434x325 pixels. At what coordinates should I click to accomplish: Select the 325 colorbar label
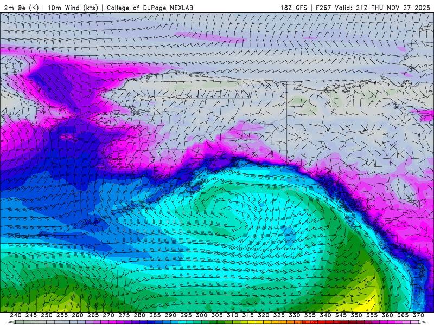click(x=279, y=315)
